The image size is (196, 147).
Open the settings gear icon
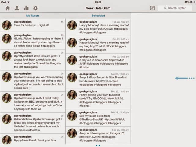[35, 8]
